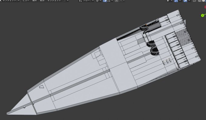Screen dimensions: 206x120
Task: Open the ビュー (View) menu
Action: [26, 1]
